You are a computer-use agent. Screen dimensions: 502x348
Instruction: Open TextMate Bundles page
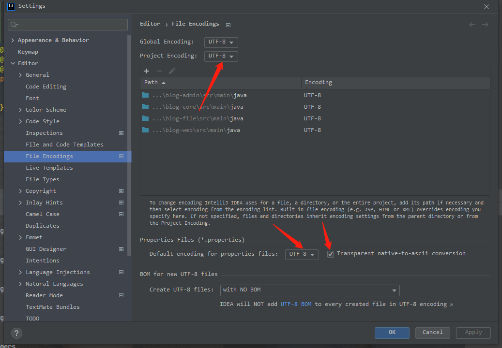[52, 307]
